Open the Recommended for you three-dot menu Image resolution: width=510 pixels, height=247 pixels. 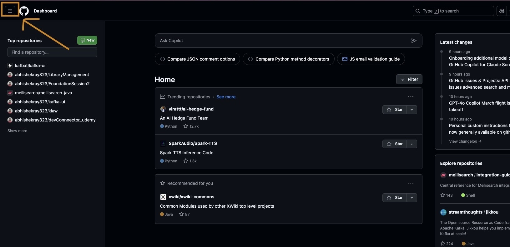(x=411, y=183)
